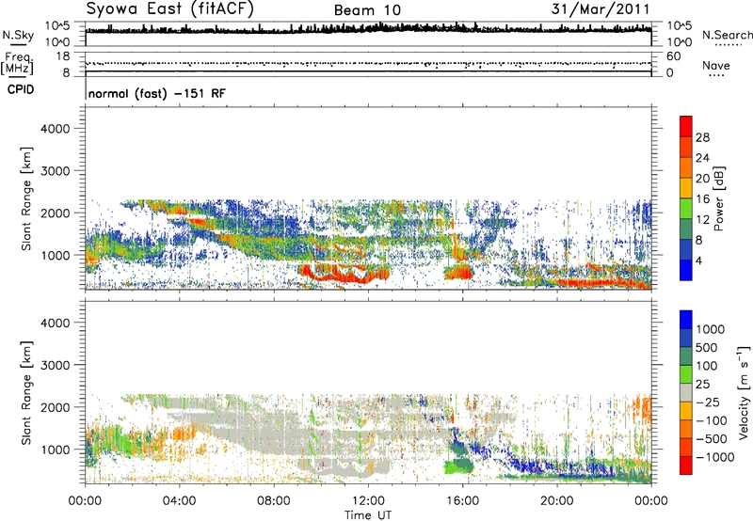Image resolution: width=753 pixels, height=521 pixels.
Task: Click the '20:00' time axis label
Action: point(557,501)
